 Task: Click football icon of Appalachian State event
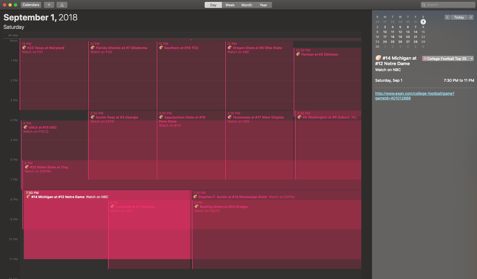161,117
